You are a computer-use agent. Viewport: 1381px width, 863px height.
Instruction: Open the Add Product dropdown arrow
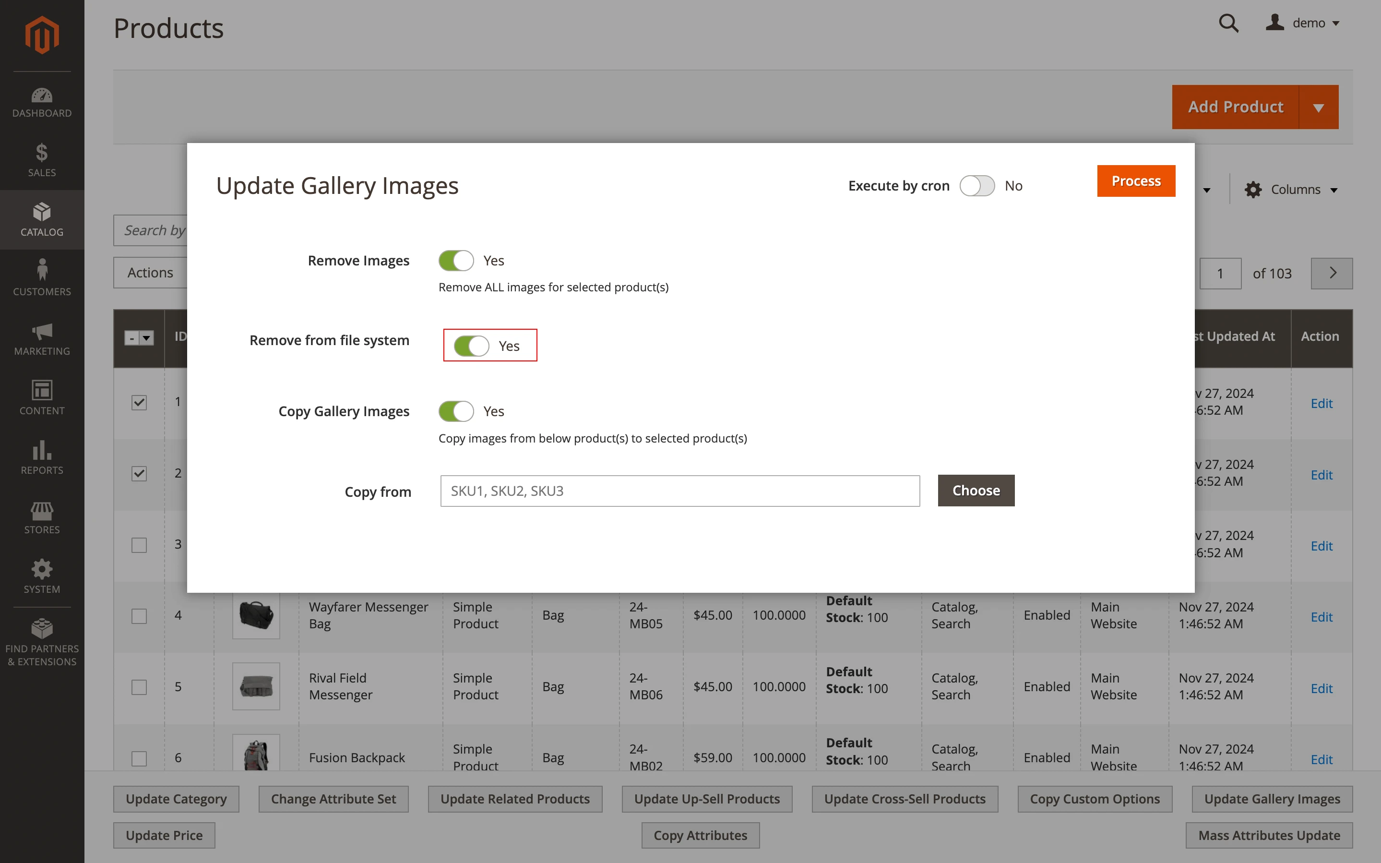pos(1320,107)
